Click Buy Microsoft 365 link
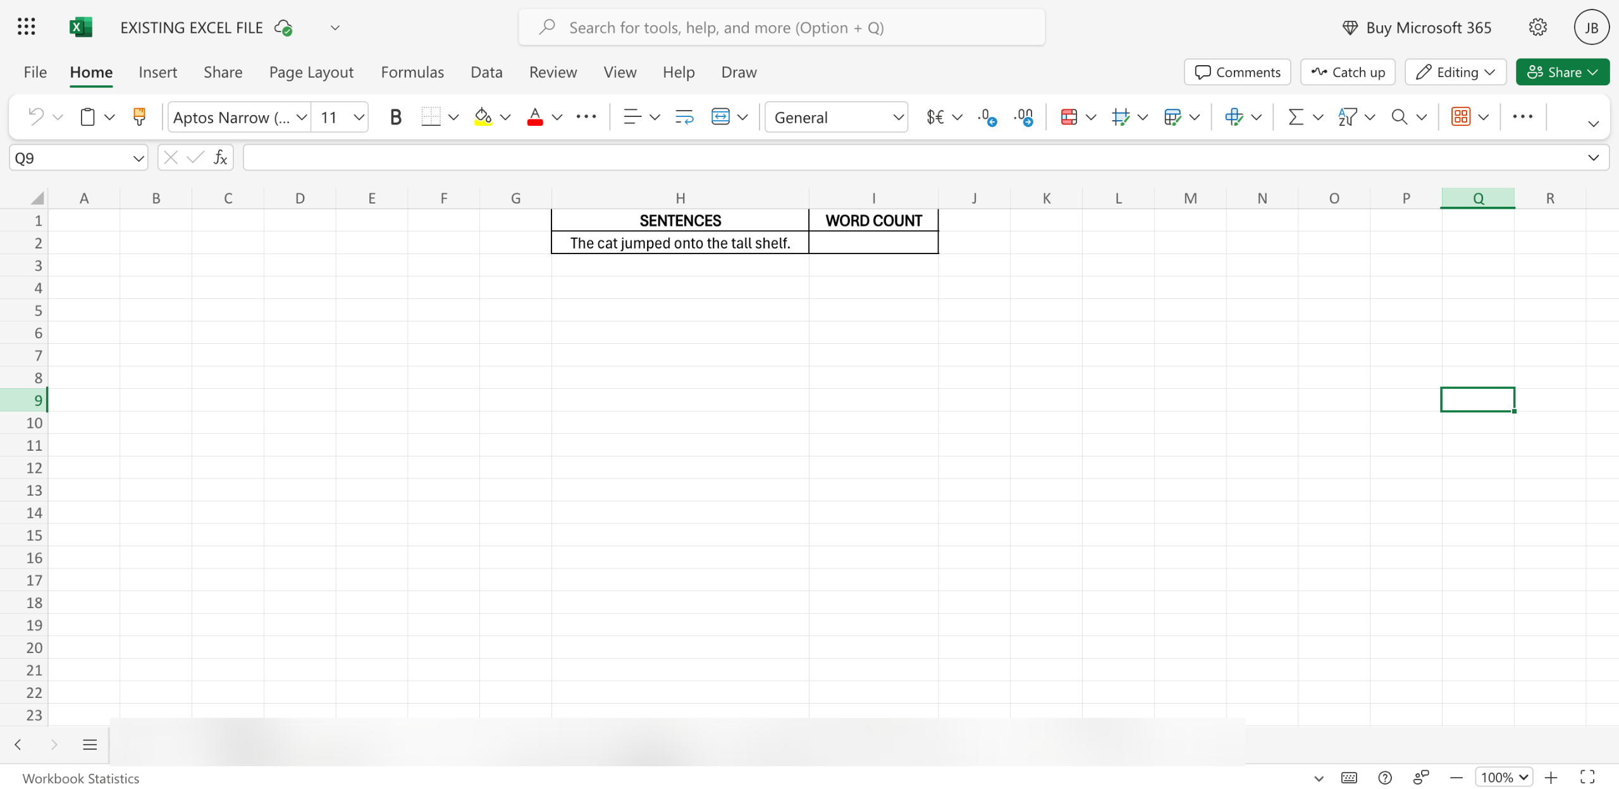The height and width of the screenshot is (789, 1619). pyautogui.click(x=1417, y=27)
